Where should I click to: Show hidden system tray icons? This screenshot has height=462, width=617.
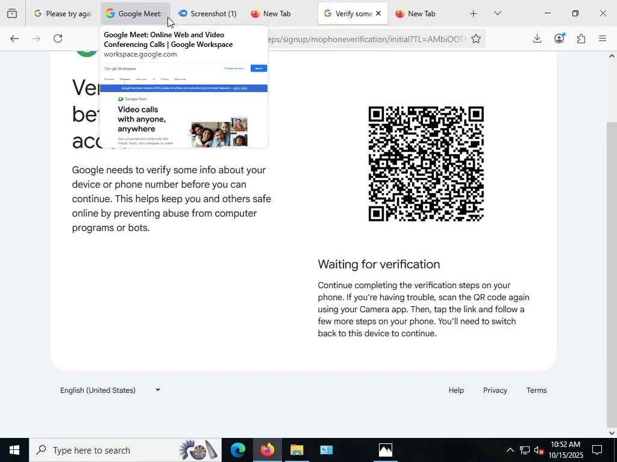tap(510, 450)
